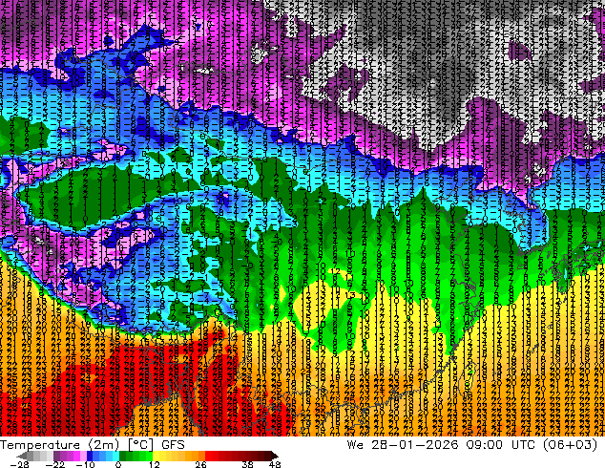Click the "-22" legend value
The width and height of the screenshot is (605, 468).
coord(55,464)
